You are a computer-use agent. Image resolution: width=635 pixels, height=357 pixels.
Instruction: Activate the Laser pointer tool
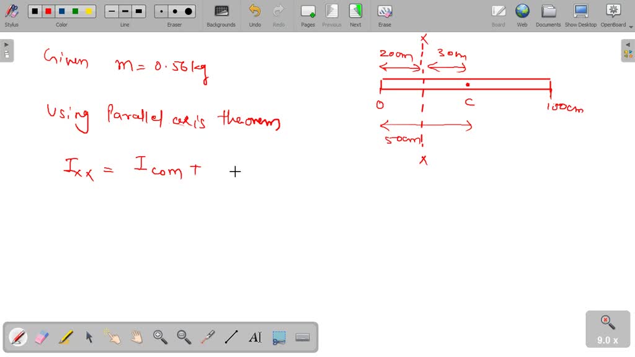tap(207, 337)
